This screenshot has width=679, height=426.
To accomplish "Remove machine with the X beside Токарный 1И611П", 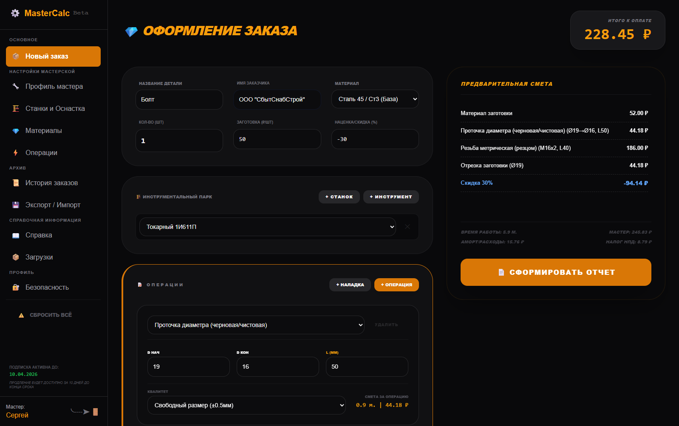I will 407,227.
